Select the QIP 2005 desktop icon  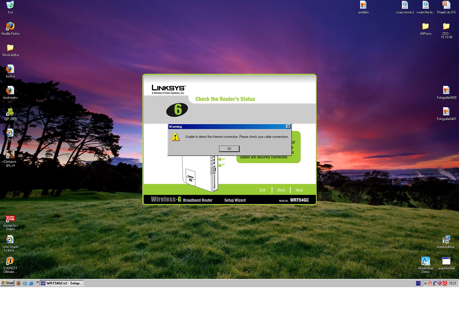[x=10, y=114]
